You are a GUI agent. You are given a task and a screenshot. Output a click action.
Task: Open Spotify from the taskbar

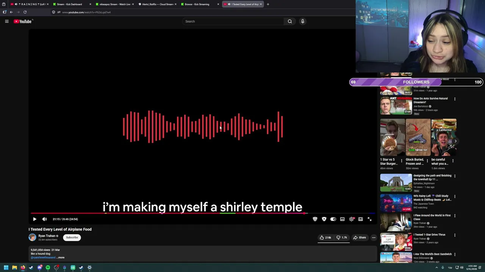[48, 267]
